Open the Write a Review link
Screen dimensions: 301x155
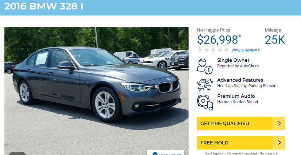click(x=246, y=50)
